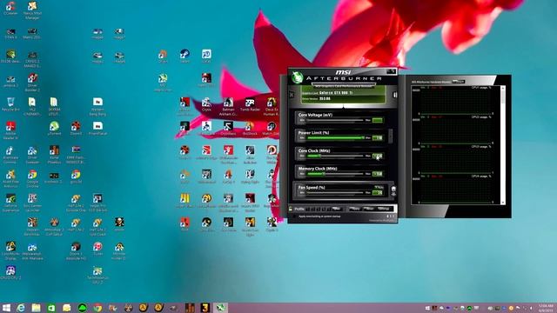Open File Explorer from the taskbar
This screenshot has width=557, height=313.
coord(36,308)
